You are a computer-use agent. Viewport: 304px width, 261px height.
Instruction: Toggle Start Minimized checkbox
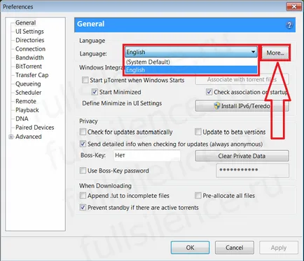coord(95,92)
